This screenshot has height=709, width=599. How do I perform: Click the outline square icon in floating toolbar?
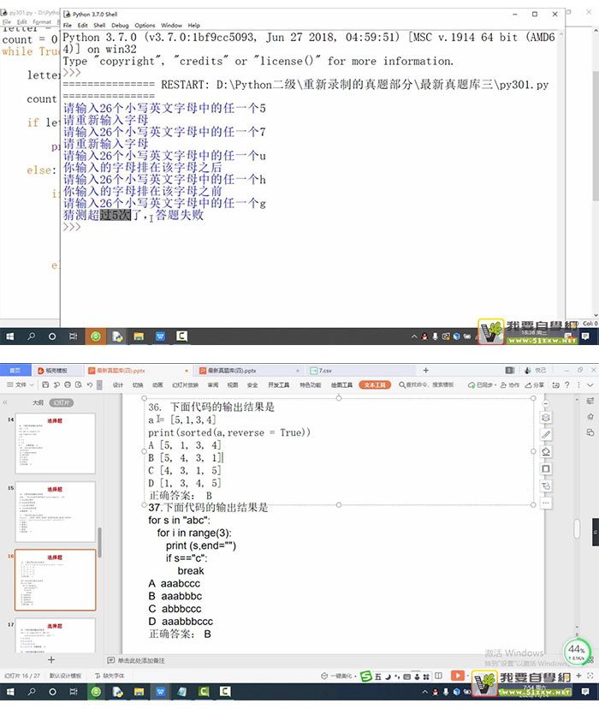click(546, 469)
